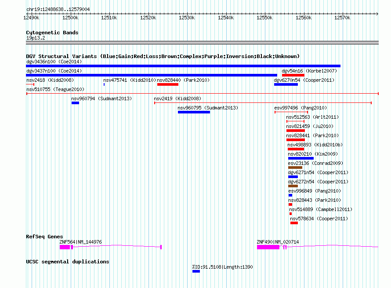Image resolution: width=391 pixels, height=288 pixels.
Task: Click nsv475741 (Kidd2010) label
Action: coord(130,80)
